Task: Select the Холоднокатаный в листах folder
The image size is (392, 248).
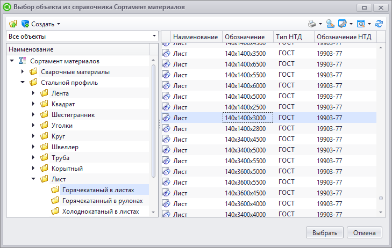Action: tap(101, 211)
